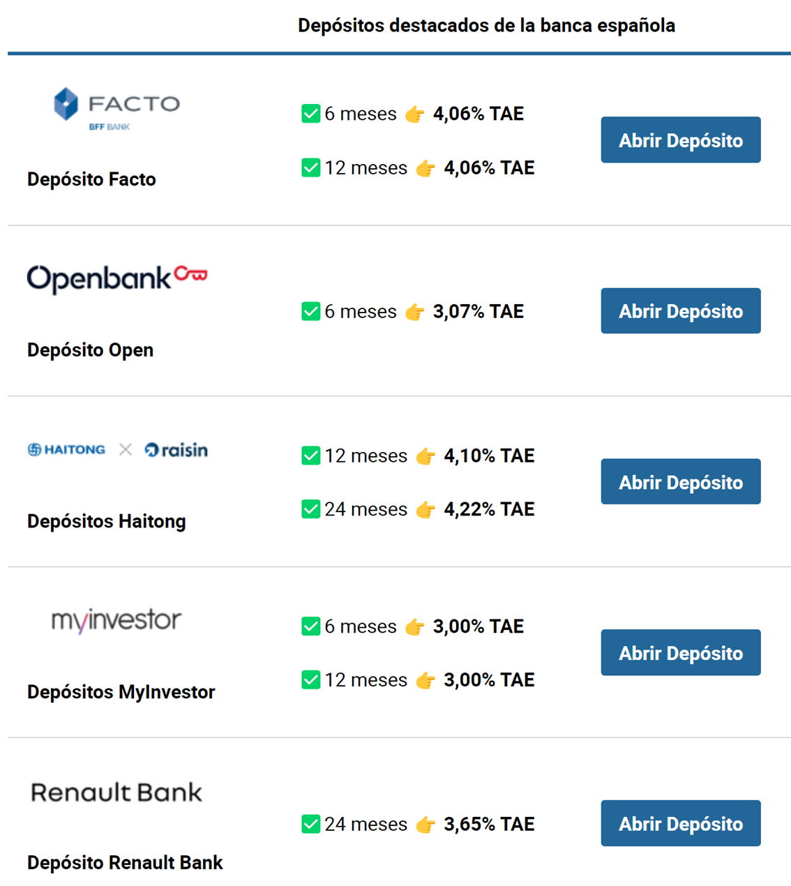This screenshot has height=886, width=791.
Task: Select the Depósito Facto title
Action: (x=91, y=179)
